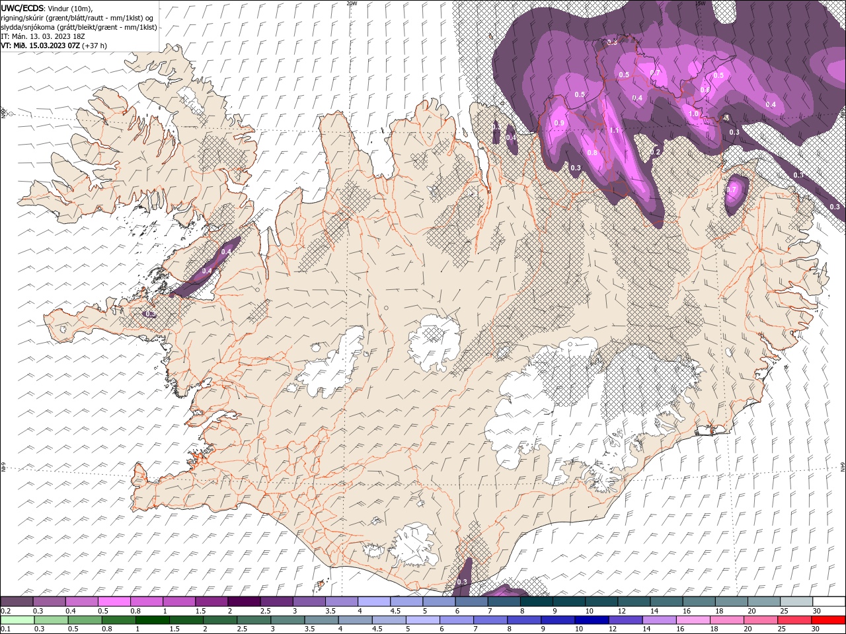Select the darkest purple swatch between 2 and 2.5

[243, 601]
